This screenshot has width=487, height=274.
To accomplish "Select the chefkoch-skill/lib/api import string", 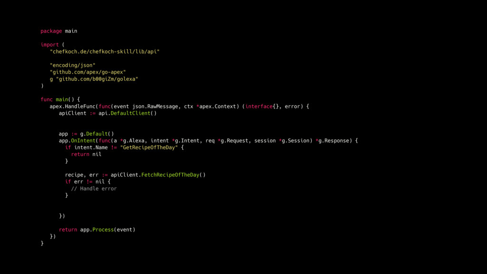I will point(105,51).
